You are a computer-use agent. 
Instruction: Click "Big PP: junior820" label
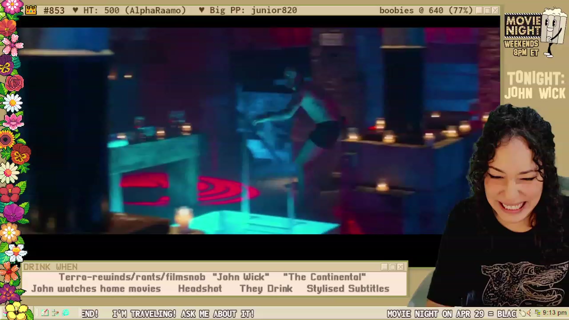tap(253, 10)
